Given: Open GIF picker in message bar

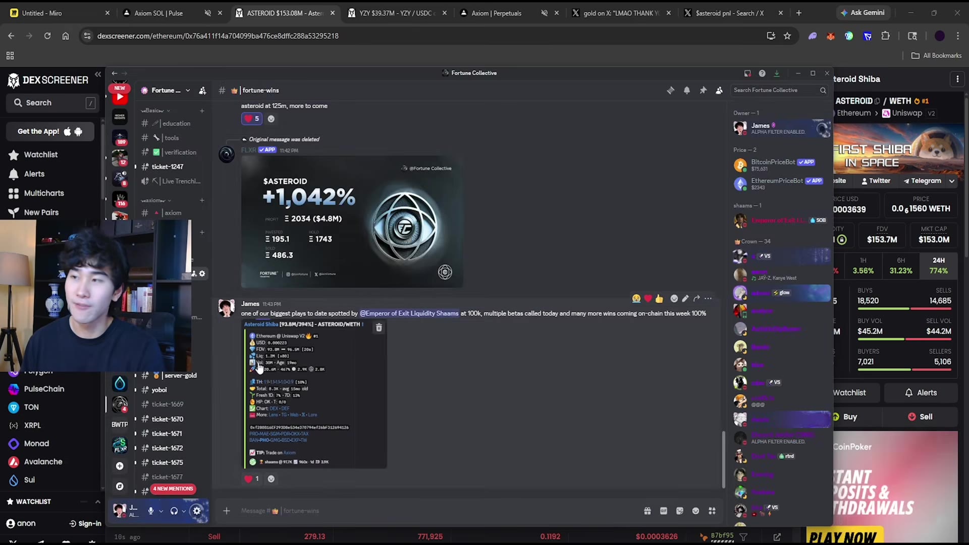Looking at the screenshot, I should pos(664,511).
